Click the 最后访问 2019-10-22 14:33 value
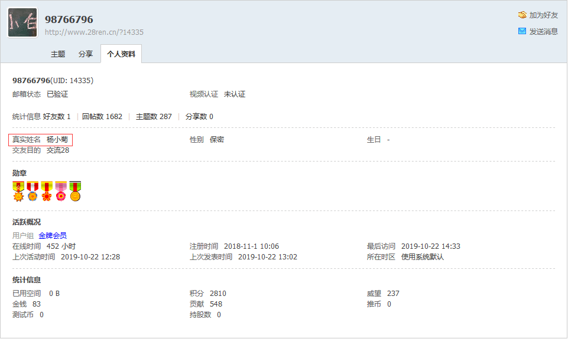 [x=431, y=246]
